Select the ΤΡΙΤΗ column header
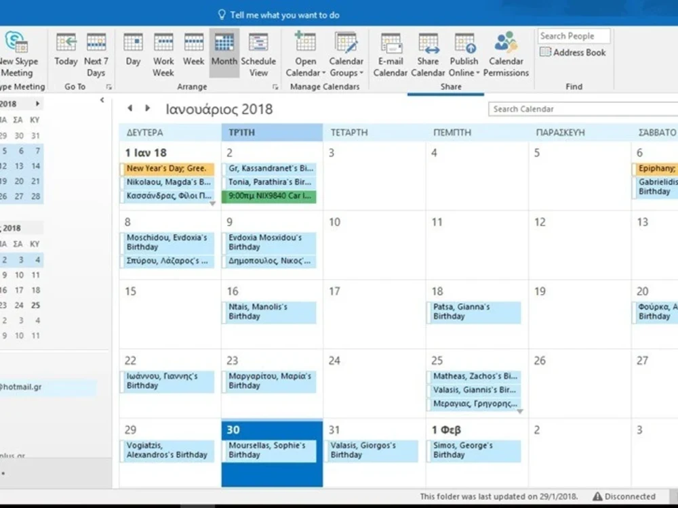 tap(272, 133)
